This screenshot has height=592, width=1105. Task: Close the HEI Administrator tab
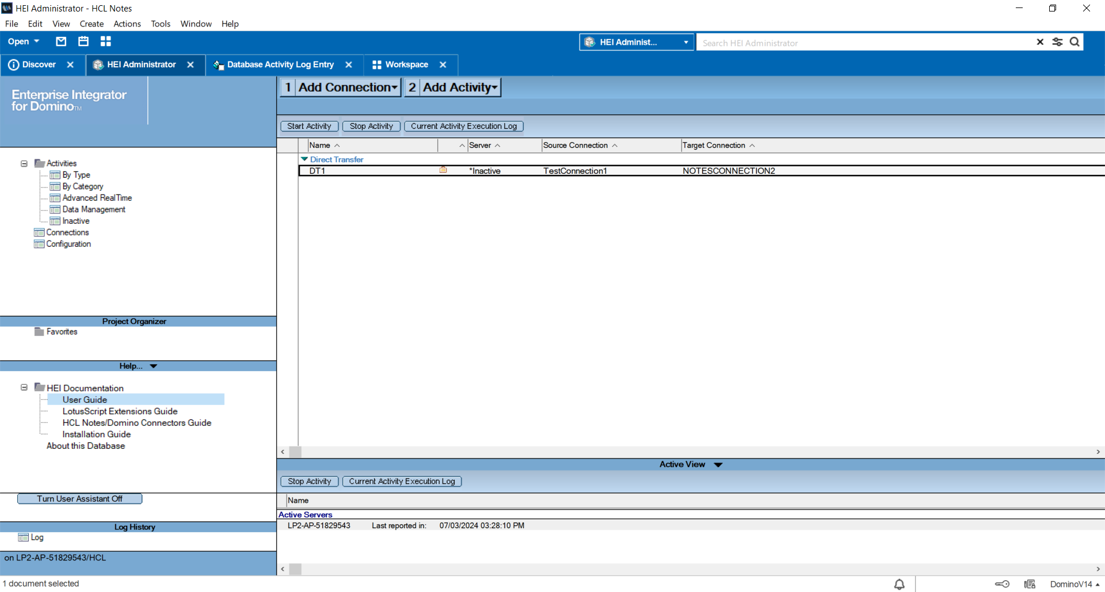coord(190,64)
